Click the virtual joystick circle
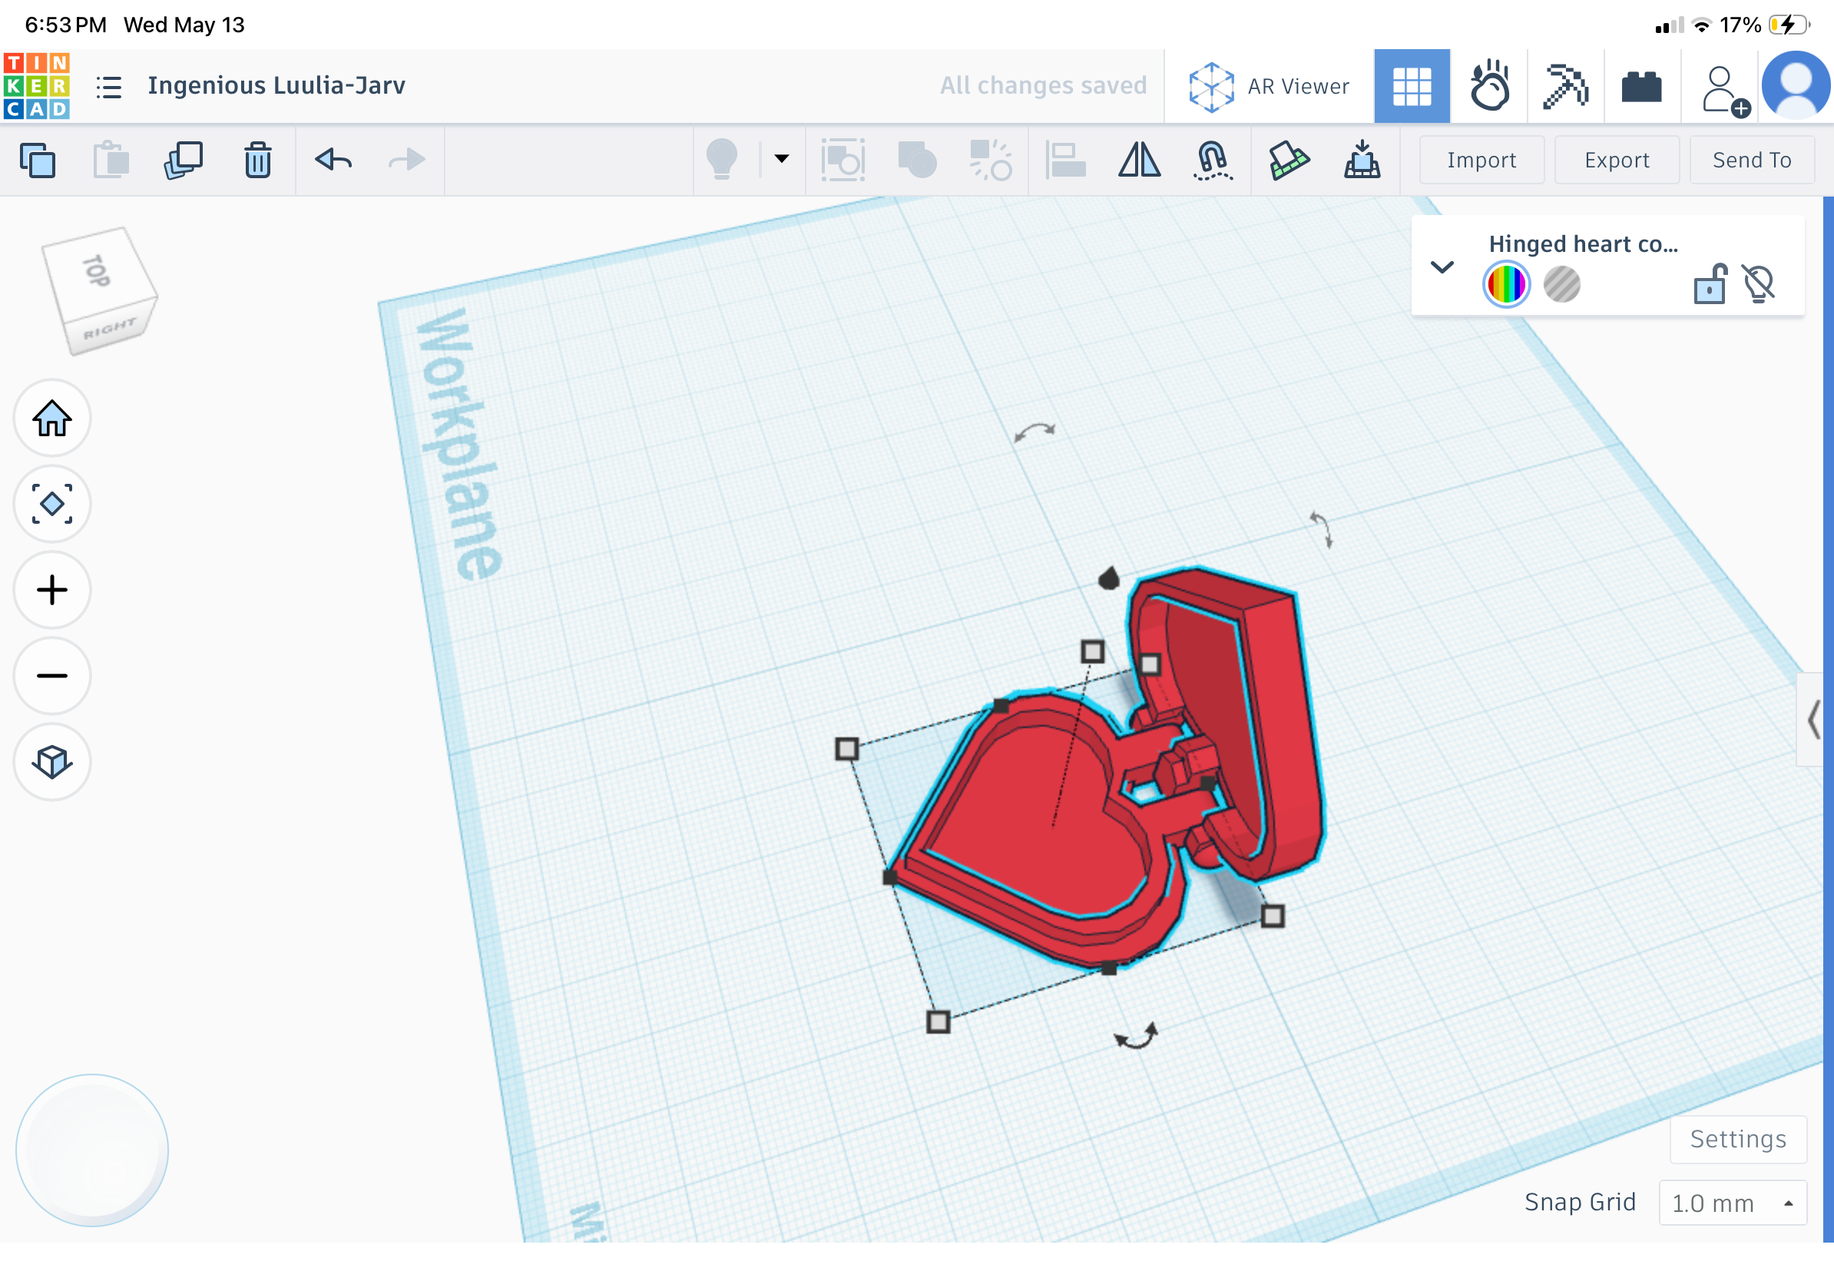Image resolution: width=1834 pixels, height=1281 pixels. (92, 1150)
